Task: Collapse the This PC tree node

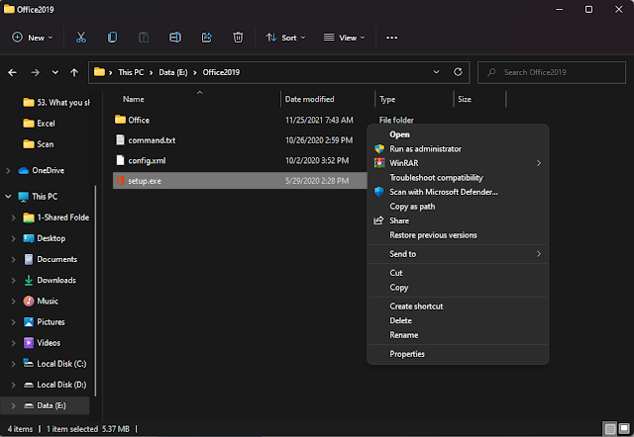Action: 8,197
